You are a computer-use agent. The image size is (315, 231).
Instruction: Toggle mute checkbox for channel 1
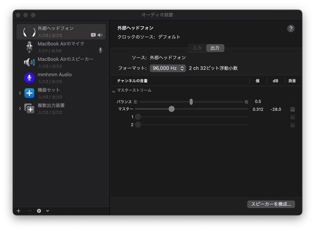coord(293,117)
